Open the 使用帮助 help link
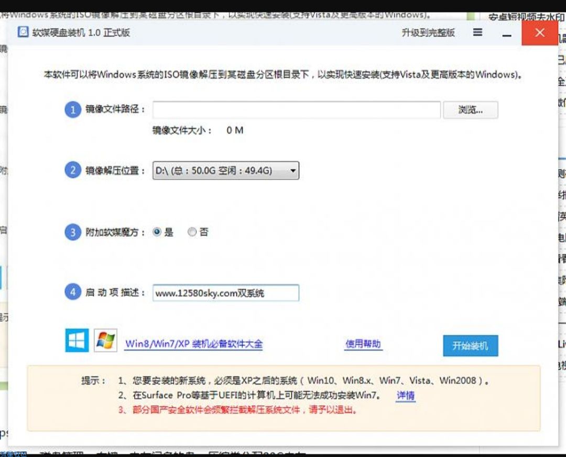This screenshot has height=457, width=566. (x=363, y=344)
